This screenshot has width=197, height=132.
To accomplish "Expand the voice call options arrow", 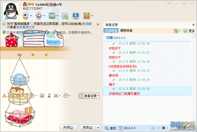I will click(44, 16).
